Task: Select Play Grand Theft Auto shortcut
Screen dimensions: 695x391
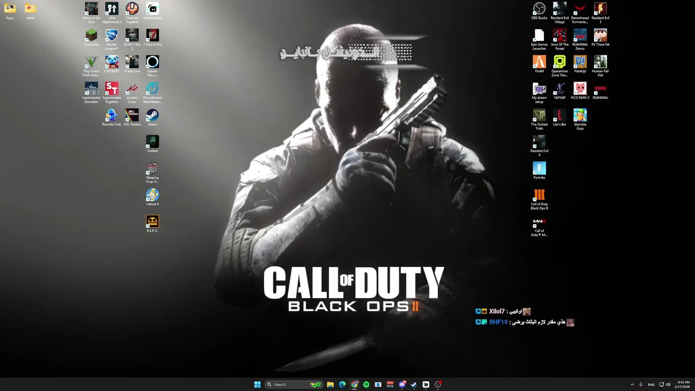Action: tap(91, 66)
